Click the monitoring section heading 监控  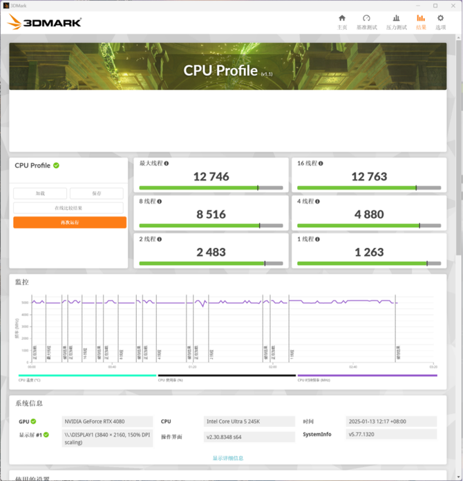click(x=22, y=282)
